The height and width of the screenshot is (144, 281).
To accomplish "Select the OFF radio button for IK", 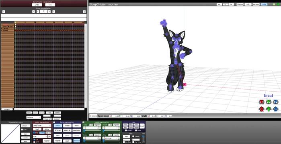I will (34, 142).
